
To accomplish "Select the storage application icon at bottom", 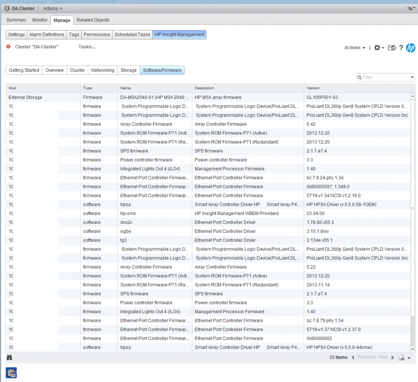I will pyautogui.click(x=11, y=372).
